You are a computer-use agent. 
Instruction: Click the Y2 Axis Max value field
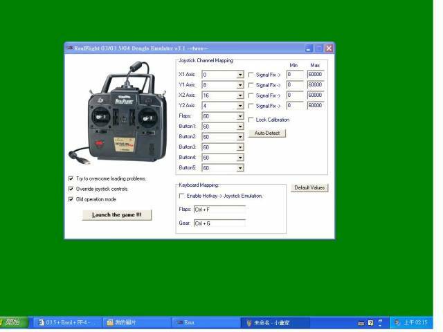pyautogui.click(x=316, y=105)
